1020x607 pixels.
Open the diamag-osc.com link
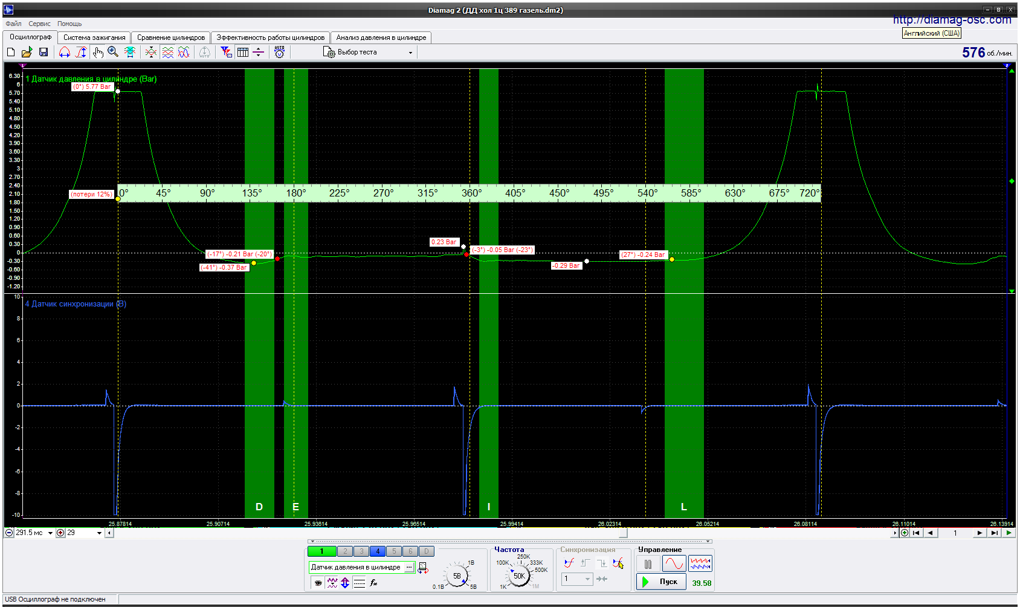952,20
